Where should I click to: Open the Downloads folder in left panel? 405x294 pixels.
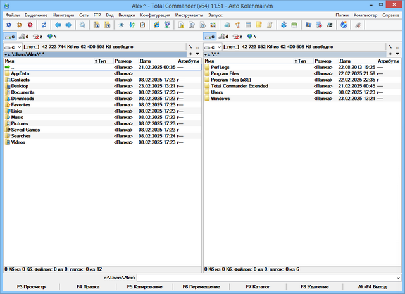[22, 99]
